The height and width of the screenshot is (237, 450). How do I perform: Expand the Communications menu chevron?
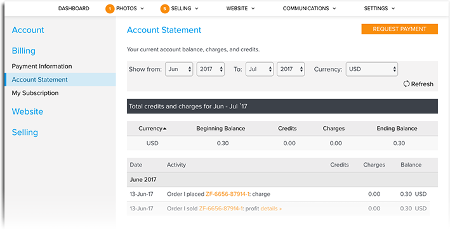tap(334, 9)
